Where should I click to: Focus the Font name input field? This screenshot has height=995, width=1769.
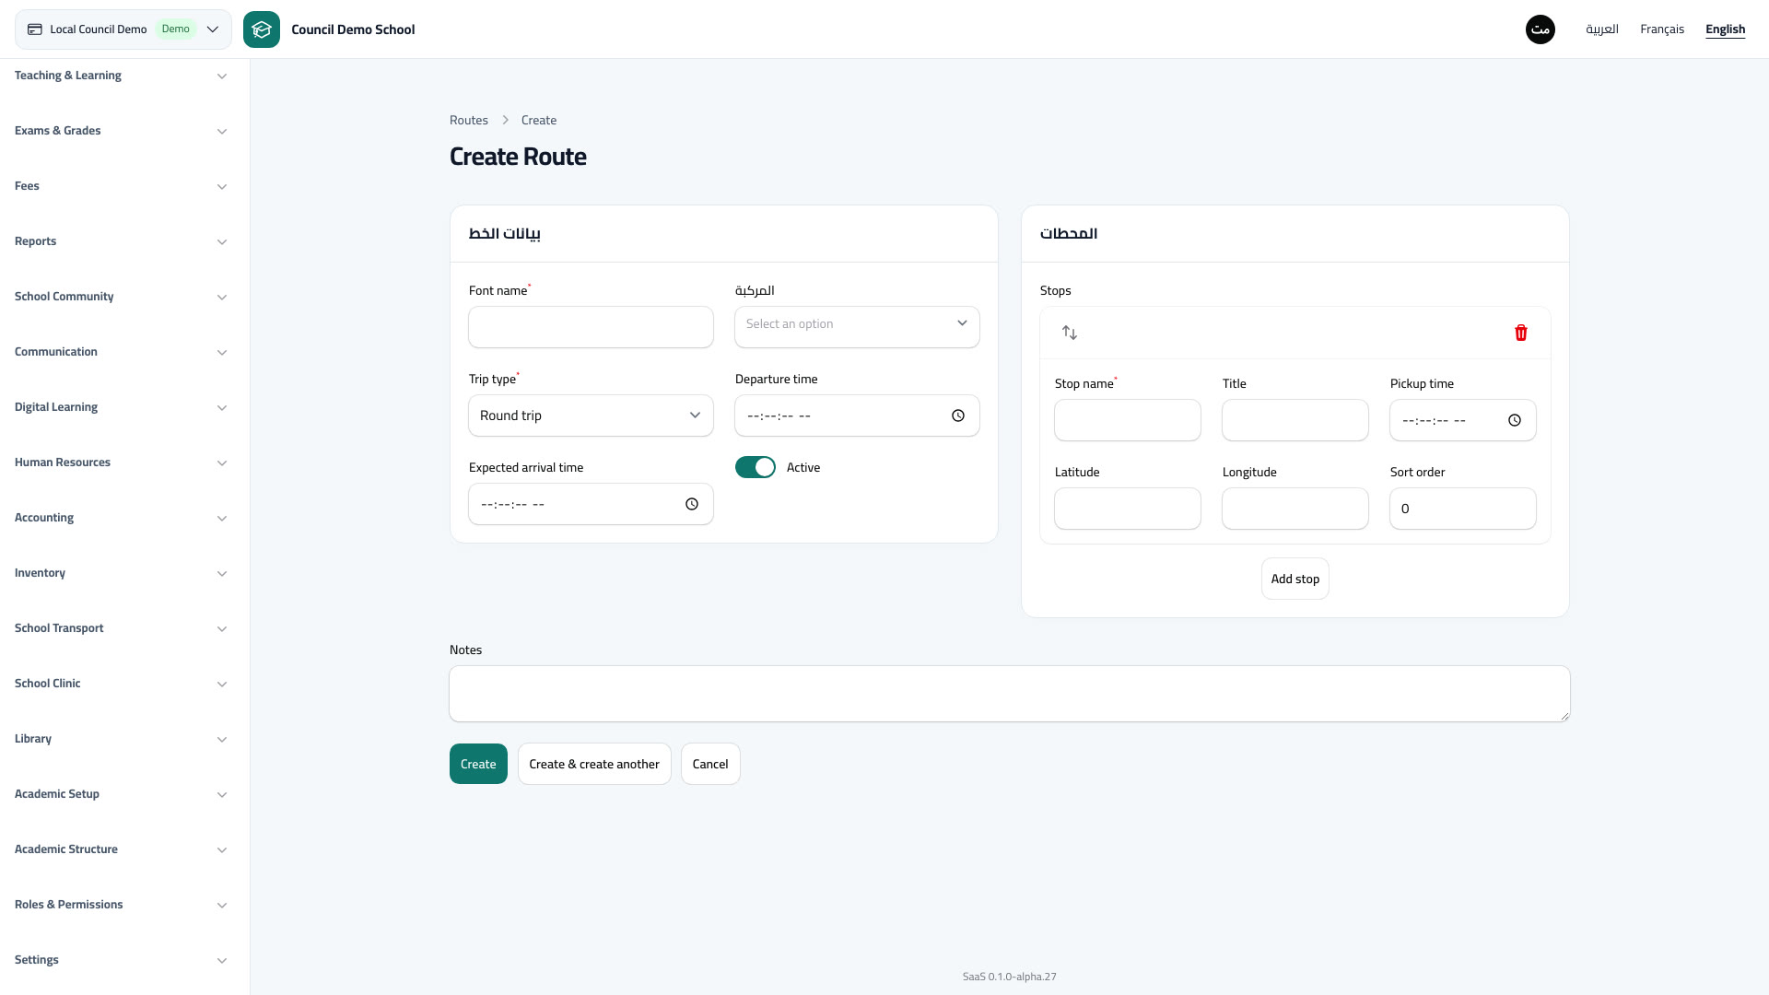(591, 327)
